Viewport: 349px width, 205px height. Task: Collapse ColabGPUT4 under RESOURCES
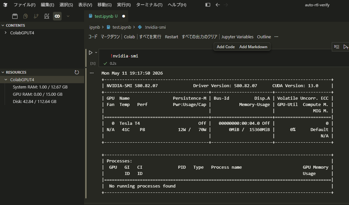42,80
